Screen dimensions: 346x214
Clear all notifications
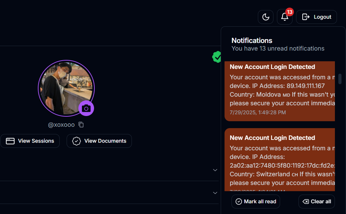tap(317, 202)
